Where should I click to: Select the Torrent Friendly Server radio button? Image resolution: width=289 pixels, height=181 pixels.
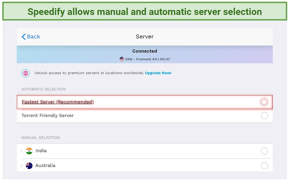(x=264, y=116)
